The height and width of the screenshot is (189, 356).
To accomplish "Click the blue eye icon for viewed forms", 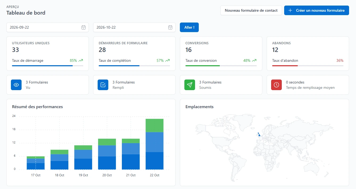I will point(16,85).
